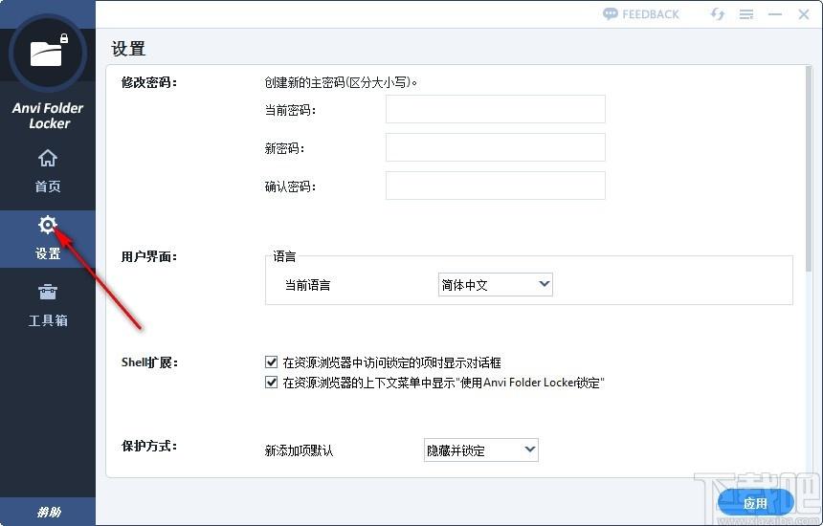823x526 pixels.
Task: Open the 当前语言 dropdown showing 简体中文
Action: (496, 284)
